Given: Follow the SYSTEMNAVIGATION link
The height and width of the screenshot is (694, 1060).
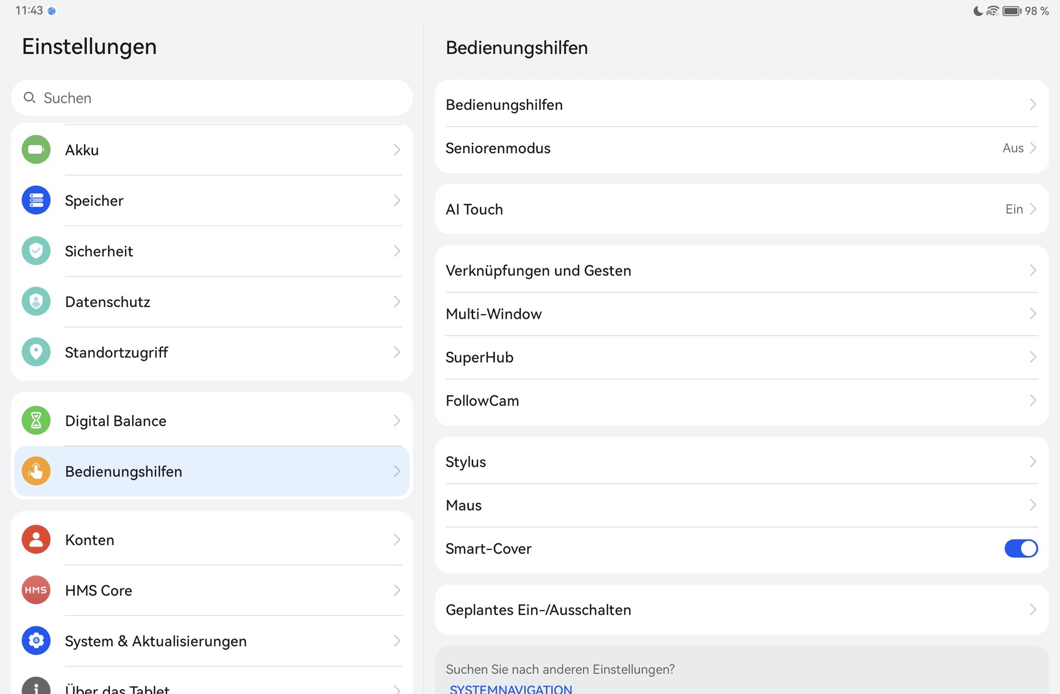Looking at the screenshot, I should (x=511, y=689).
